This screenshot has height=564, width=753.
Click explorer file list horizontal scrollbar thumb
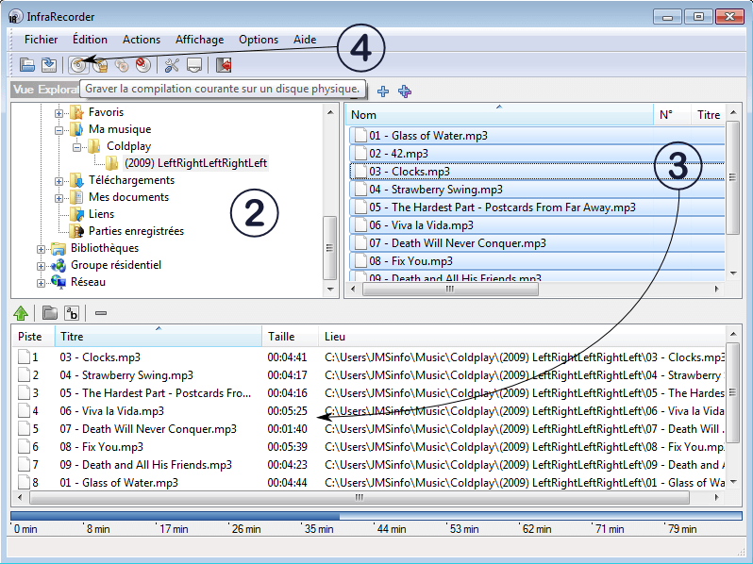[x=450, y=289]
